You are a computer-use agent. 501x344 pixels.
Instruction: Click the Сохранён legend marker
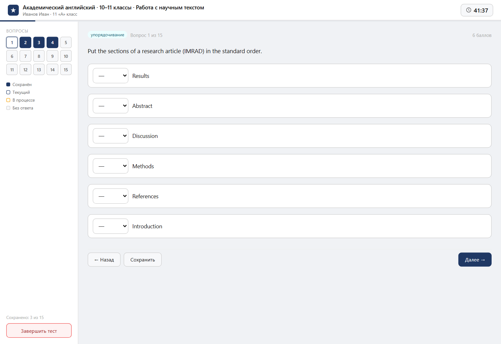8,84
